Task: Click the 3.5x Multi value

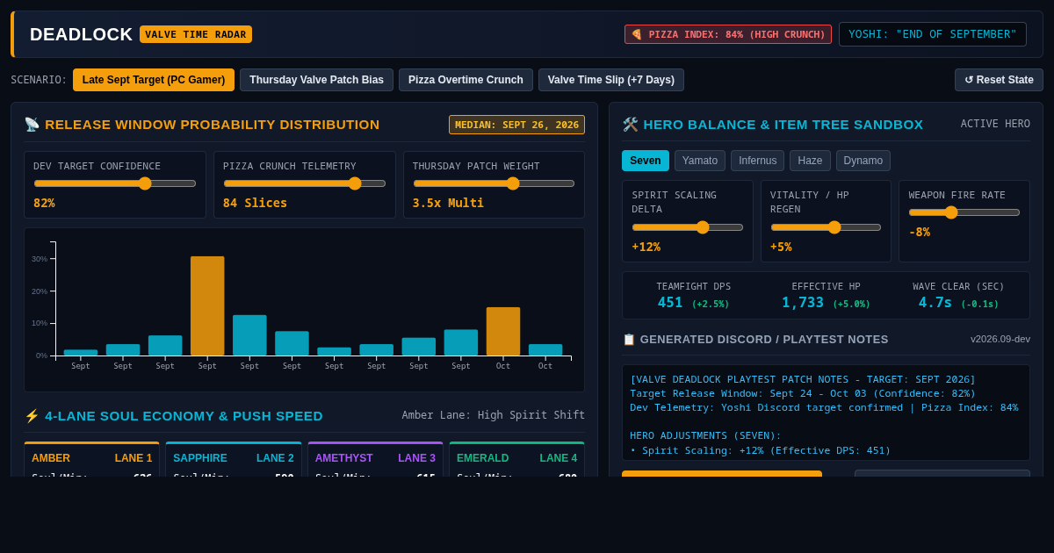Action: [x=448, y=203]
